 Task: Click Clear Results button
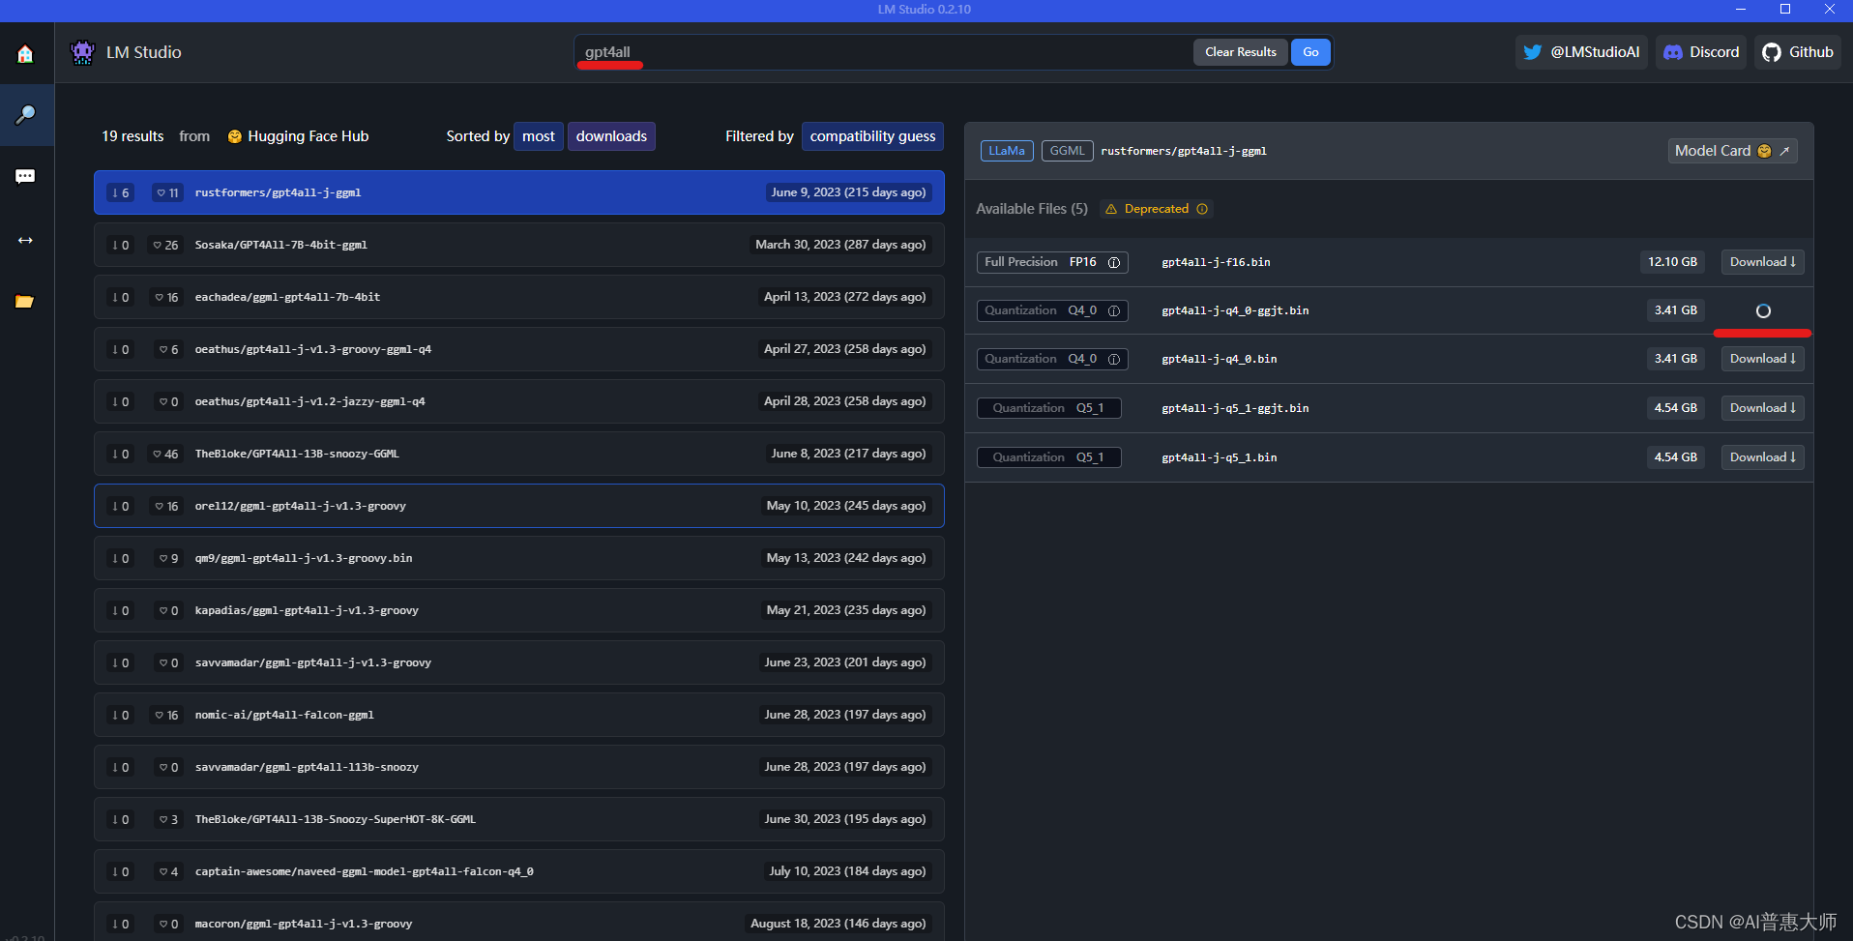1241,52
